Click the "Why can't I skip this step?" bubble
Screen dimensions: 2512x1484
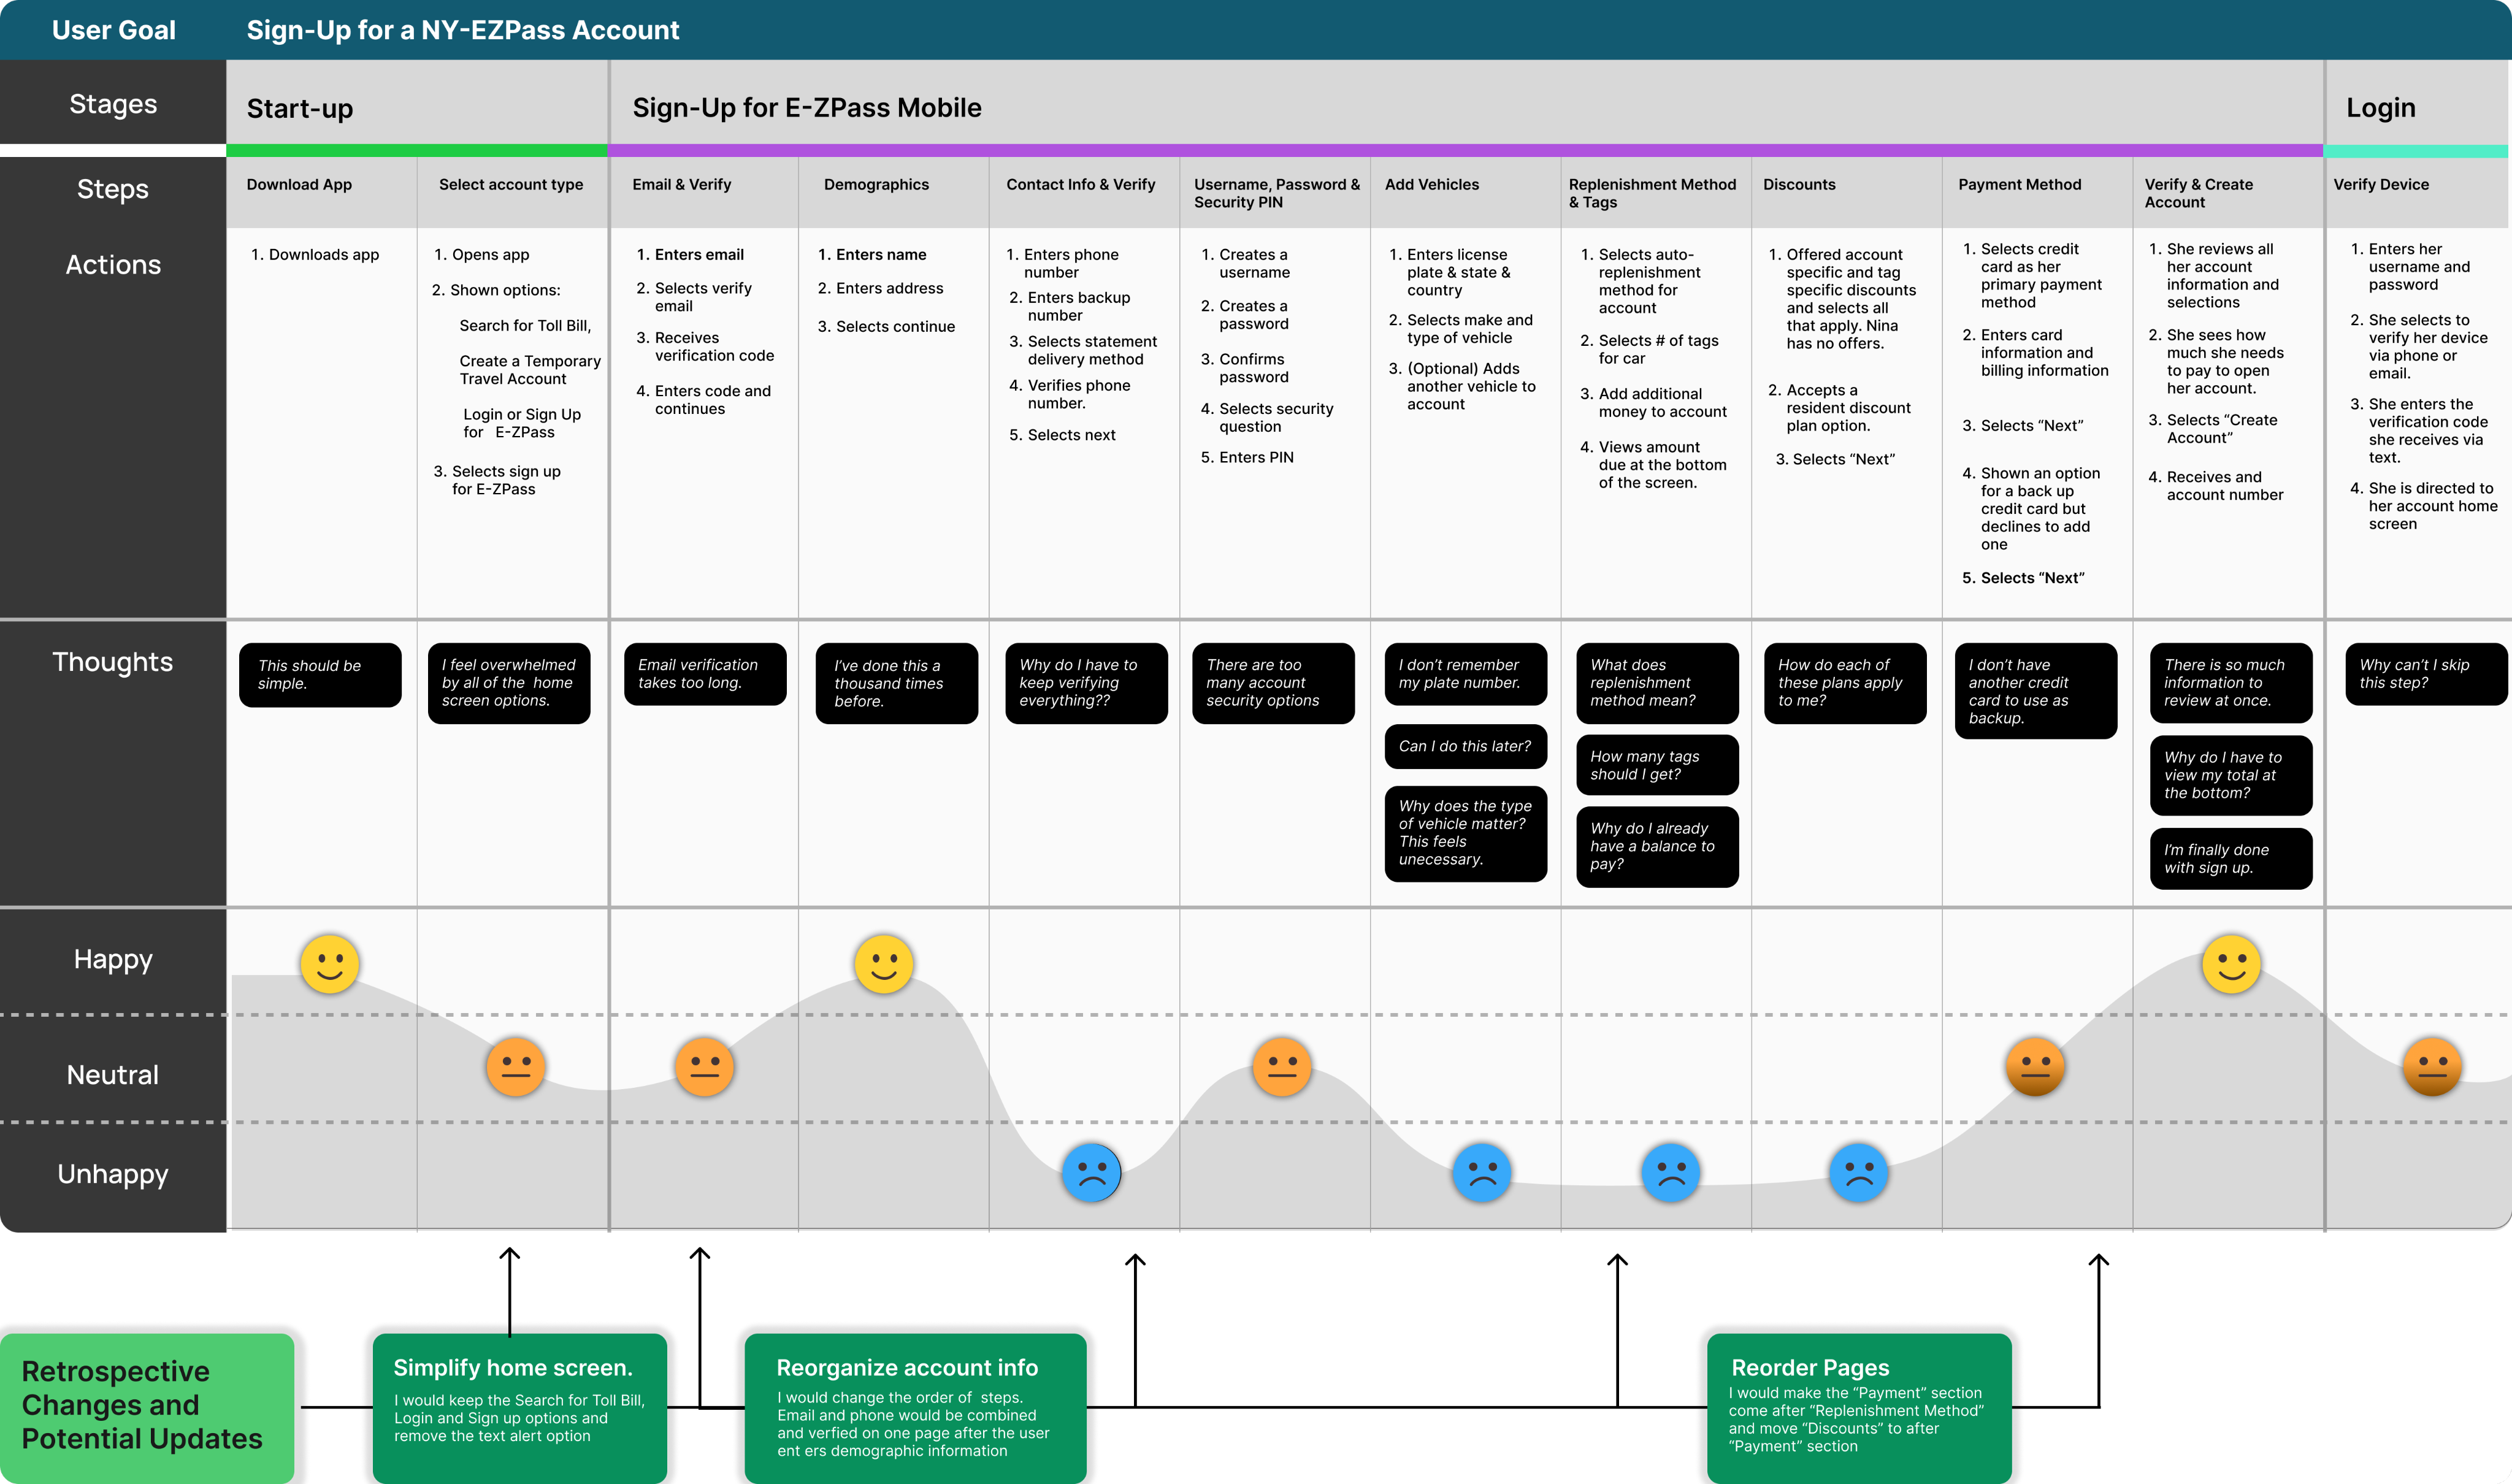(2426, 674)
